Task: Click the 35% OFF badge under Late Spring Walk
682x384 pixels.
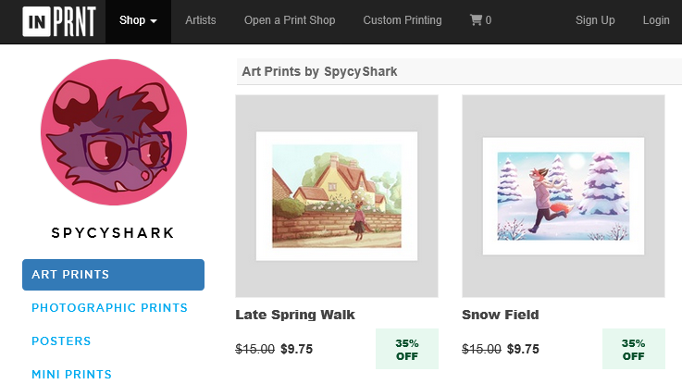Action: [407, 349]
